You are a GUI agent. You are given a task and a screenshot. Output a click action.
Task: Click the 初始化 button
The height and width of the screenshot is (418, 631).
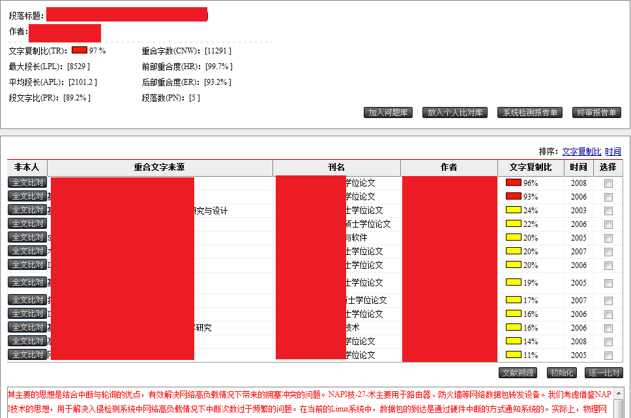click(x=561, y=373)
